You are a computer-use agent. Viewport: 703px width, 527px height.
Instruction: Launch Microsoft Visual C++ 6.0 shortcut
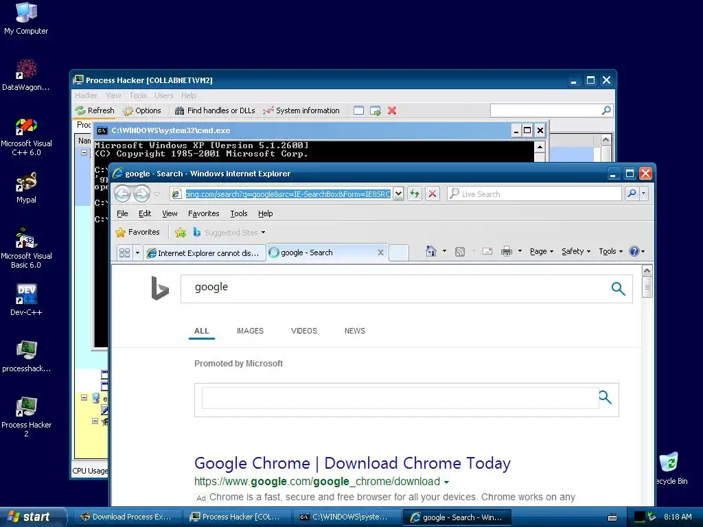pos(26,137)
